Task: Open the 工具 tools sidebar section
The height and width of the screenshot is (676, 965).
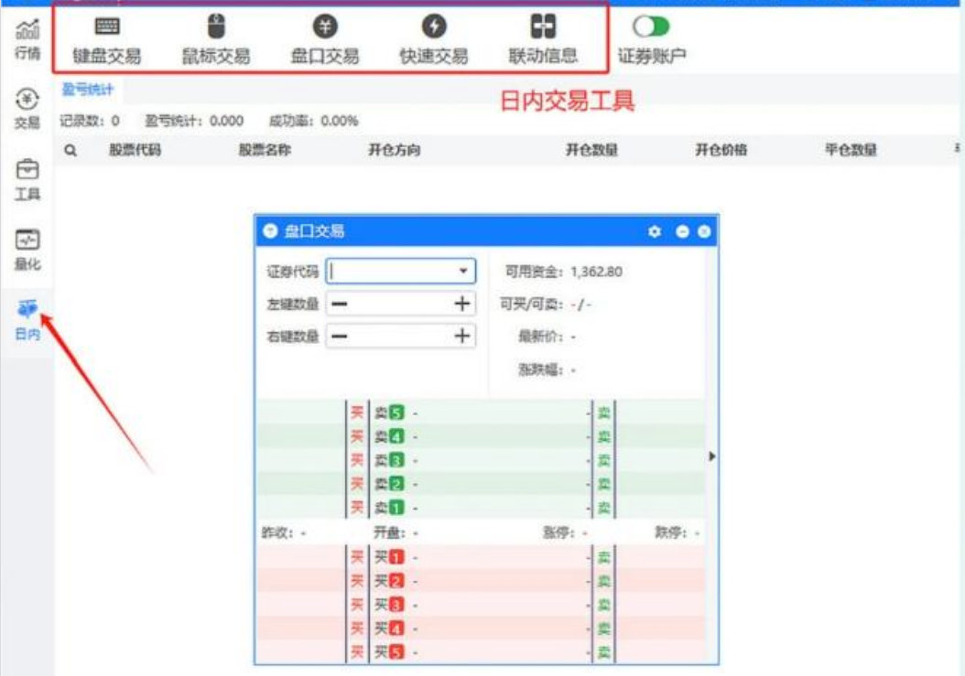Action: (x=27, y=179)
